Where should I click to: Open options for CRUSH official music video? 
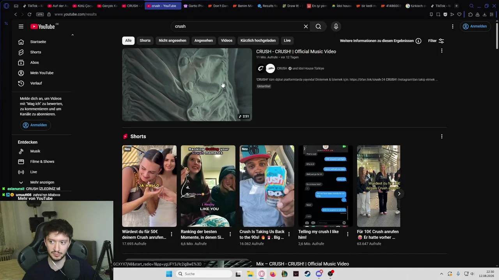(x=442, y=51)
